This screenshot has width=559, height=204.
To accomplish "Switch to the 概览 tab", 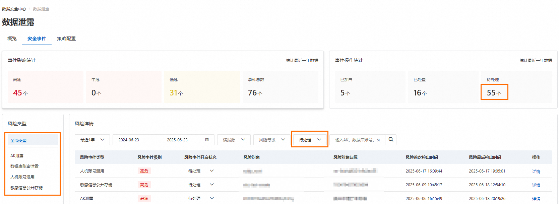I will point(12,39).
